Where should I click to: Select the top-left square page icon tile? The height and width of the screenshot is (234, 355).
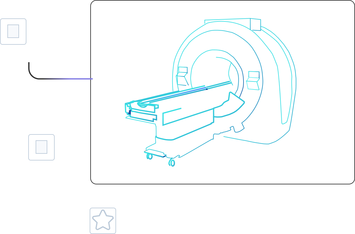pos(13,32)
